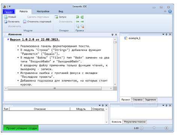Viewport: 178px width, 135px height.
Task: Click the vertical scrollbar down arrow in Изменения
Action: tap(115, 85)
